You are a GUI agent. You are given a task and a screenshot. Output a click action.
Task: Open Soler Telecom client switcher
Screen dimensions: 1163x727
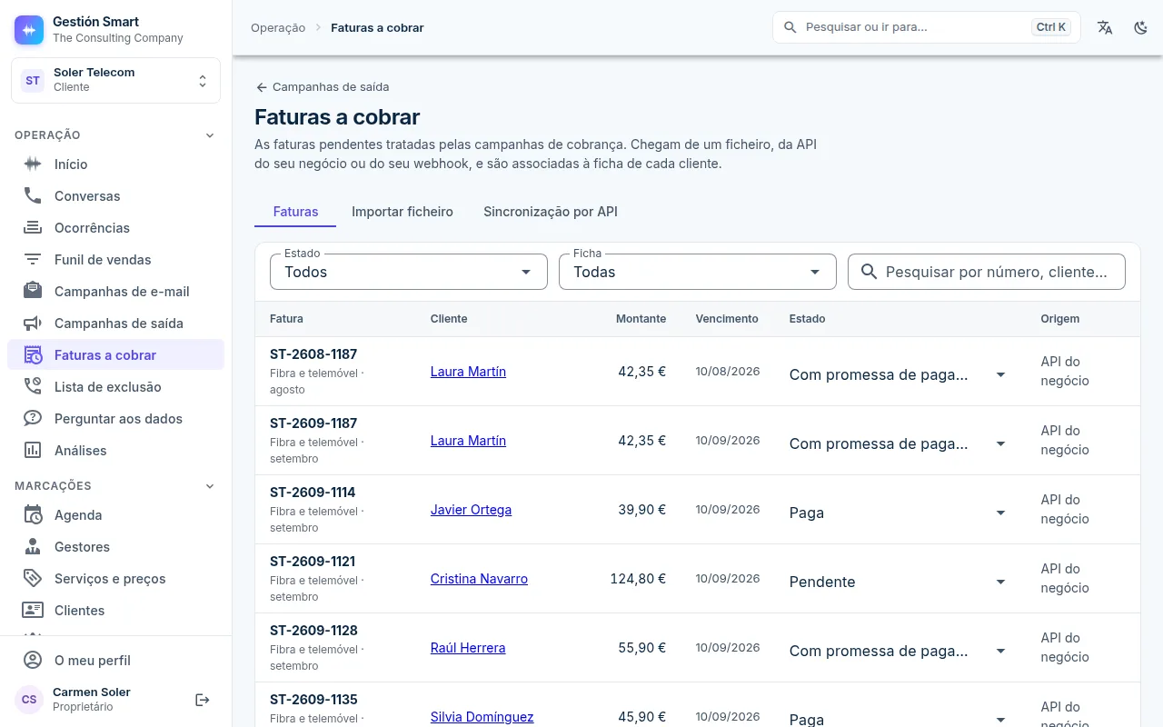115,80
